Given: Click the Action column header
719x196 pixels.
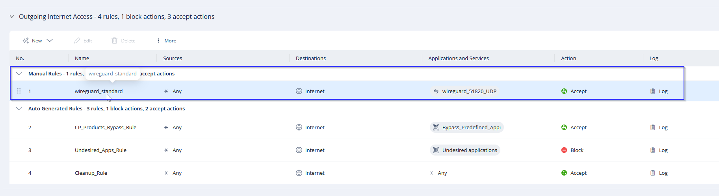Looking at the screenshot, I should coord(569,58).
